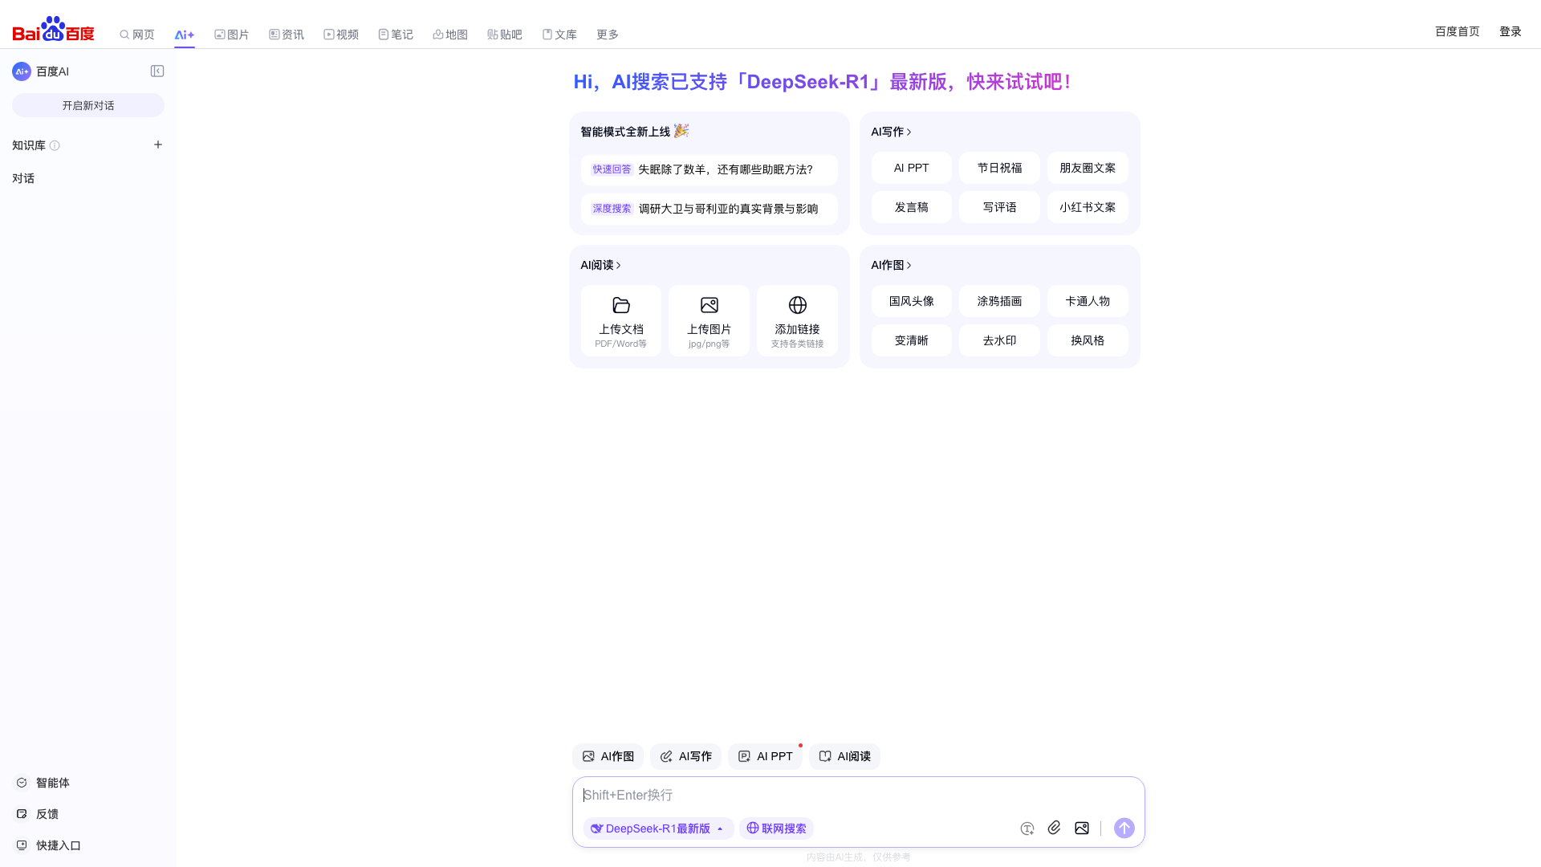This screenshot has height=867, width=1541.
Task: Click the Baidu logo
Action: (x=53, y=29)
